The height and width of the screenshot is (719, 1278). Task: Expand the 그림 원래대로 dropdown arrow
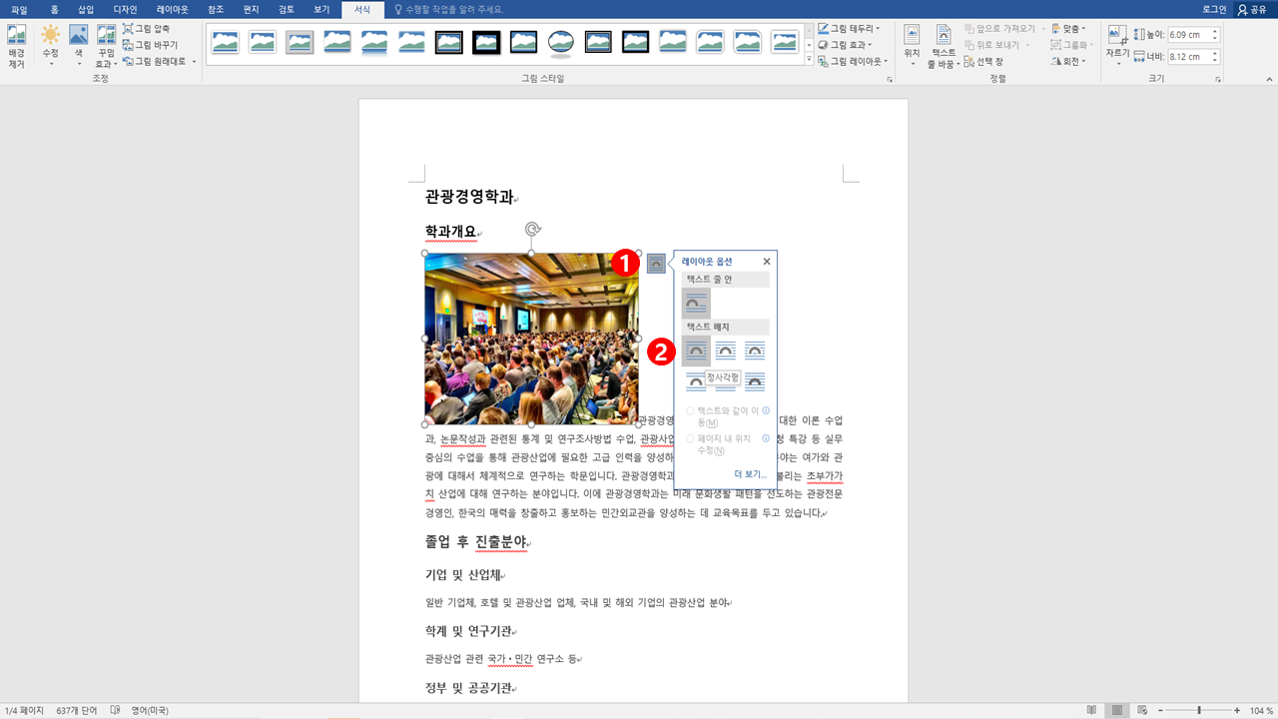pyautogui.click(x=194, y=61)
